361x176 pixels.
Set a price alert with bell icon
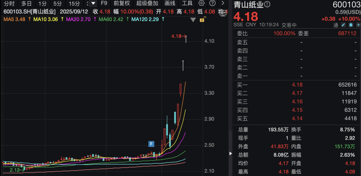[x=351, y=25]
